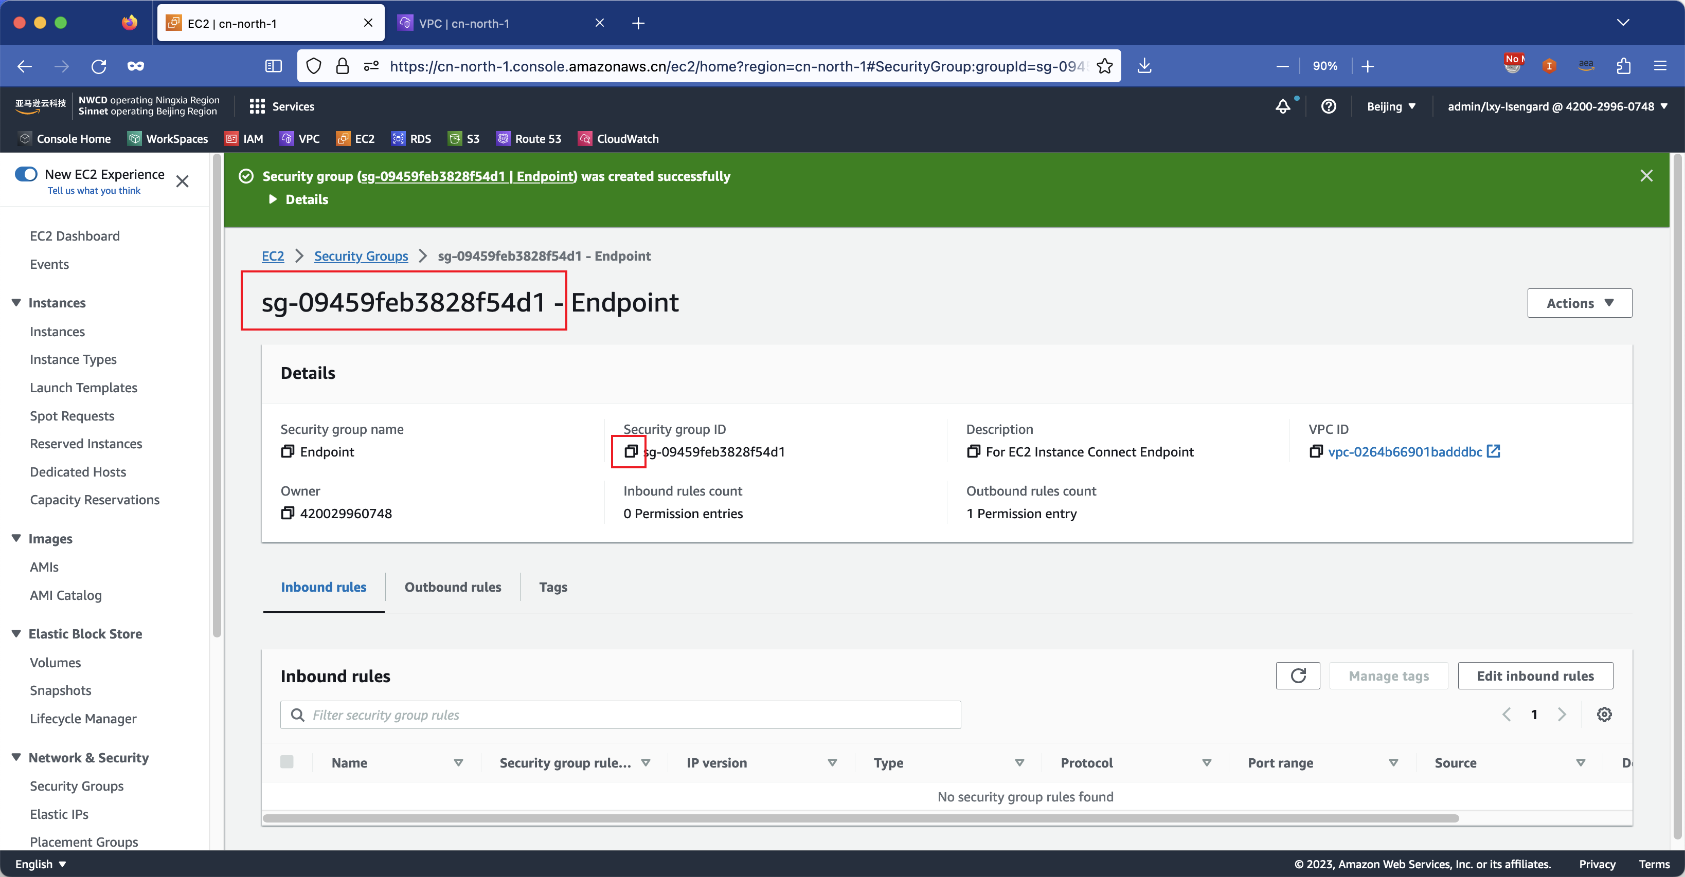Open CloudWatch service shortcut
The width and height of the screenshot is (1685, 877).
[618, 139]
